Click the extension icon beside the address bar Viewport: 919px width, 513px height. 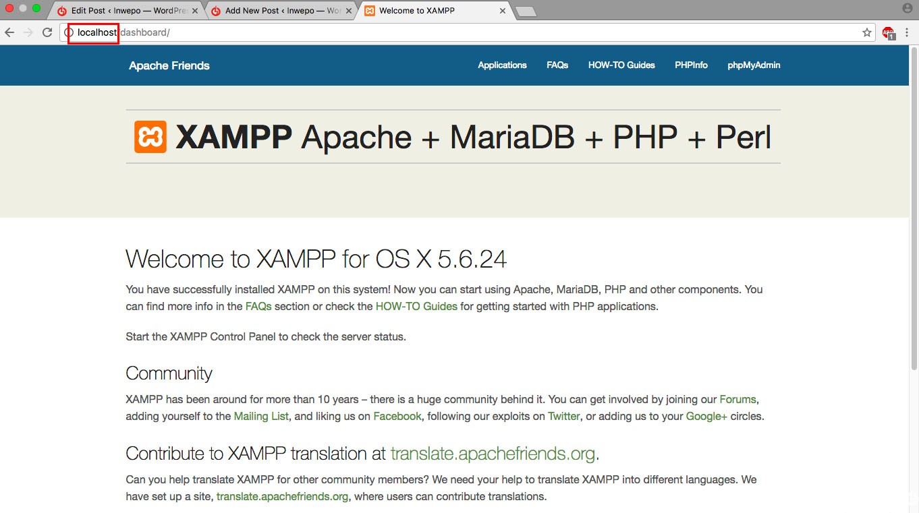(x=888, y=32)
